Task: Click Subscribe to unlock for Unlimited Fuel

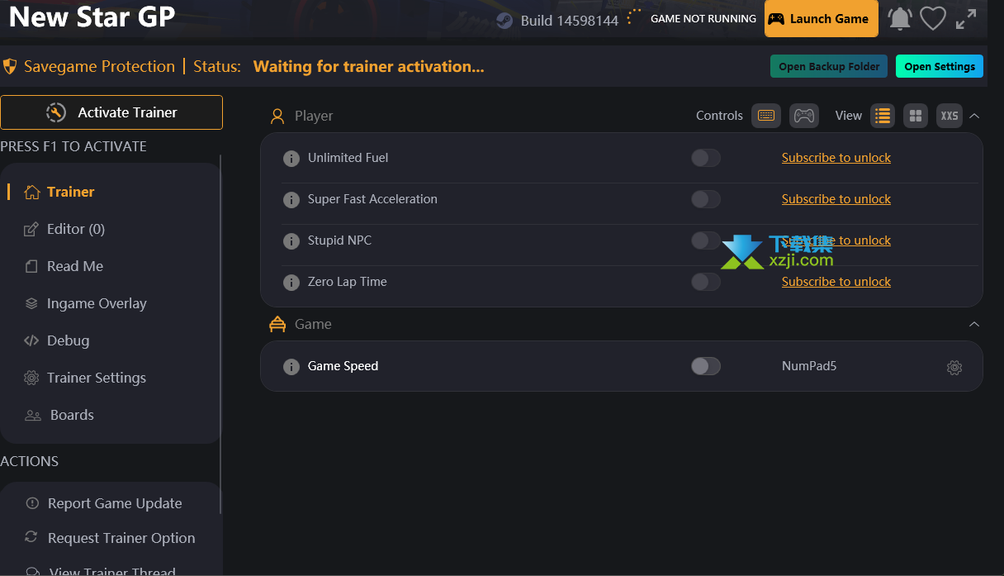Action: 836,158
